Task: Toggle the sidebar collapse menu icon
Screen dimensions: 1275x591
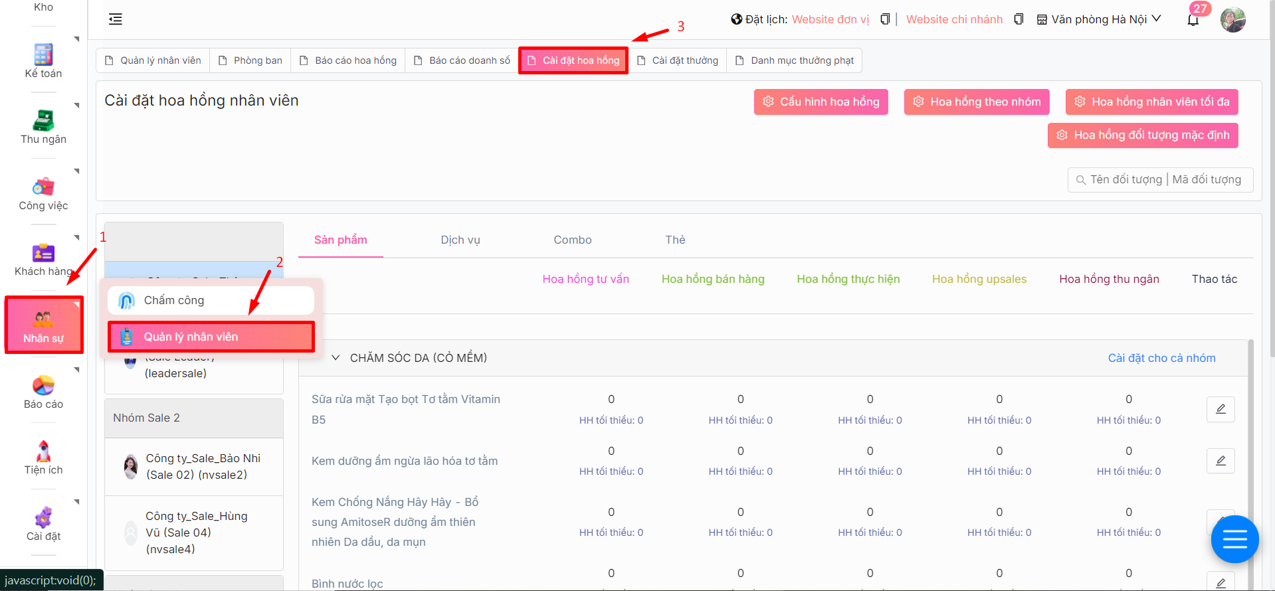Action: (116, 19)
